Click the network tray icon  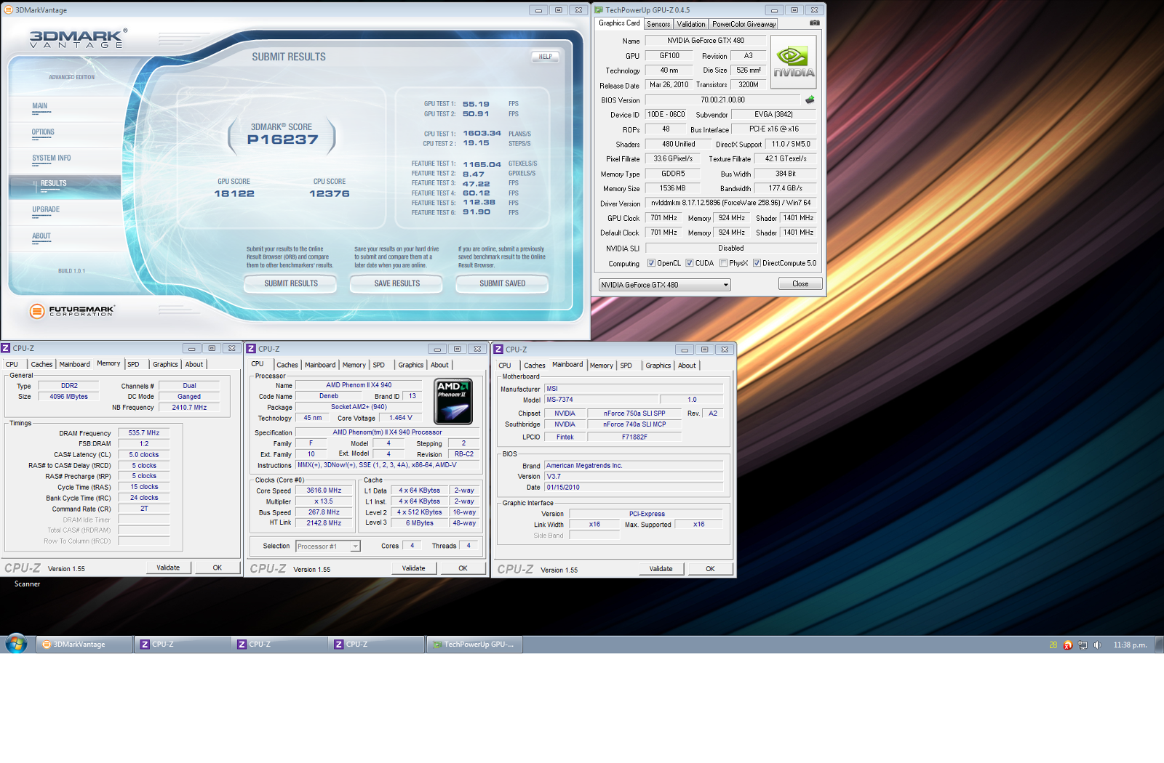1083,645
